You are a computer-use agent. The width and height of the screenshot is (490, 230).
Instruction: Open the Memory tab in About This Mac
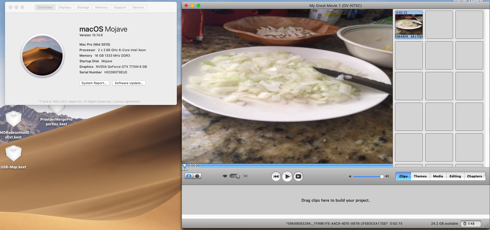pos(101,7)
